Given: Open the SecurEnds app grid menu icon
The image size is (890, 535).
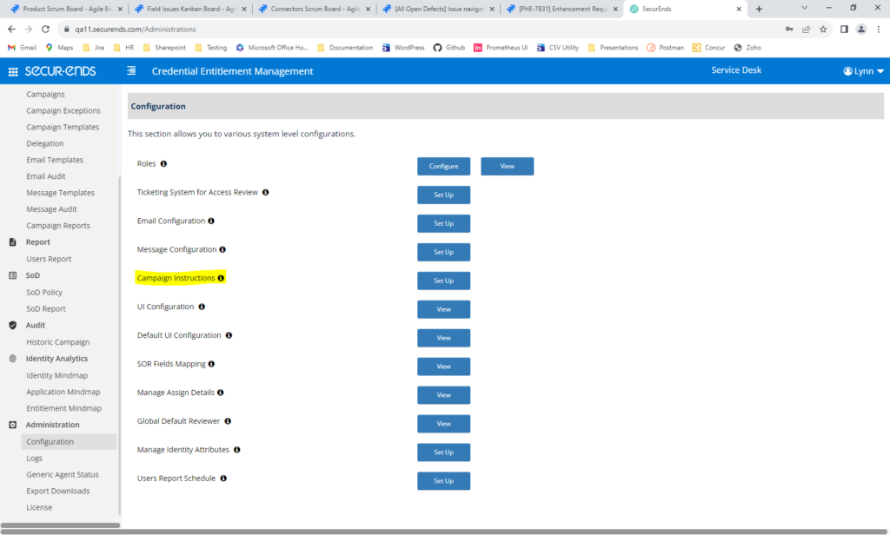Looking at the screenshot, I should (x=13, y=71).
